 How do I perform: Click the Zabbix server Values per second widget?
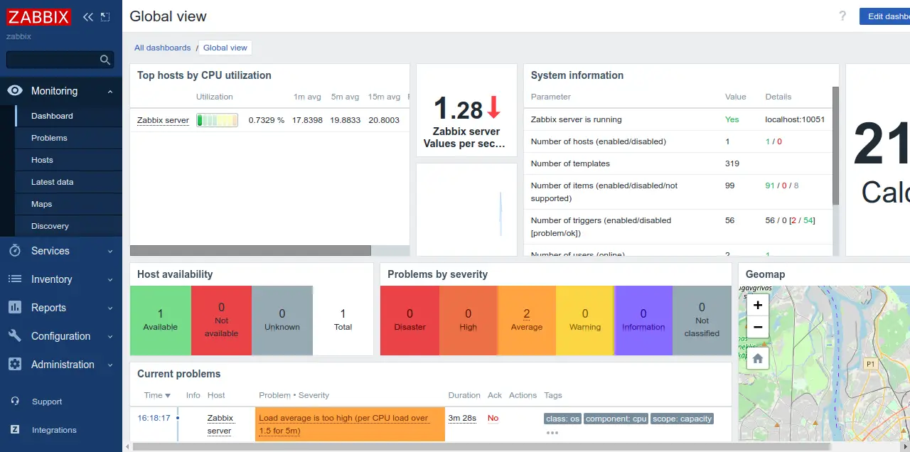tap(466, 110)
